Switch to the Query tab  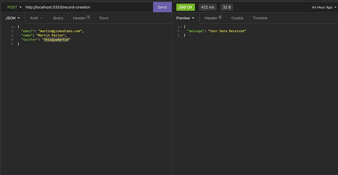click(58, 18)
